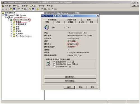
Task: Expand the 管理 tree node
Action: coord(11,27)
